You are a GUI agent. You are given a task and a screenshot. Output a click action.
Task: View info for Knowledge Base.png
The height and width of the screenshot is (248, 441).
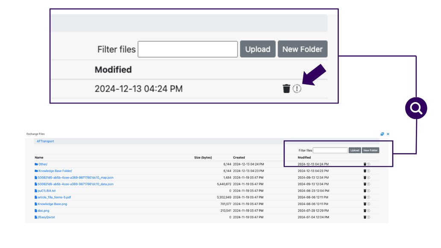point(368,204)
